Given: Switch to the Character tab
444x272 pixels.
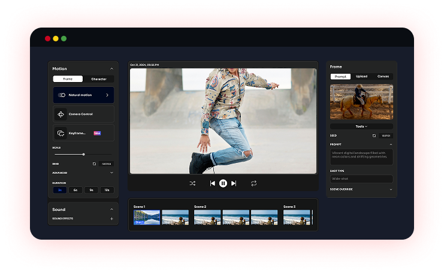Looking at the screenshot, I should 98,79.
